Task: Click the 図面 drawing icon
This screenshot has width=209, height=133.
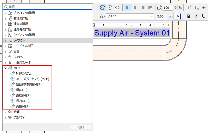Action: click(x=10, y=51)
